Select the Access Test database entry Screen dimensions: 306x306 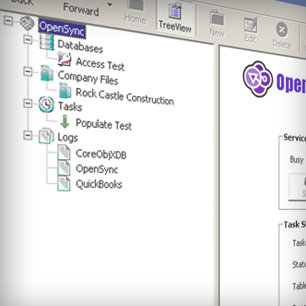pyautogui.click(x=100, y=64)
